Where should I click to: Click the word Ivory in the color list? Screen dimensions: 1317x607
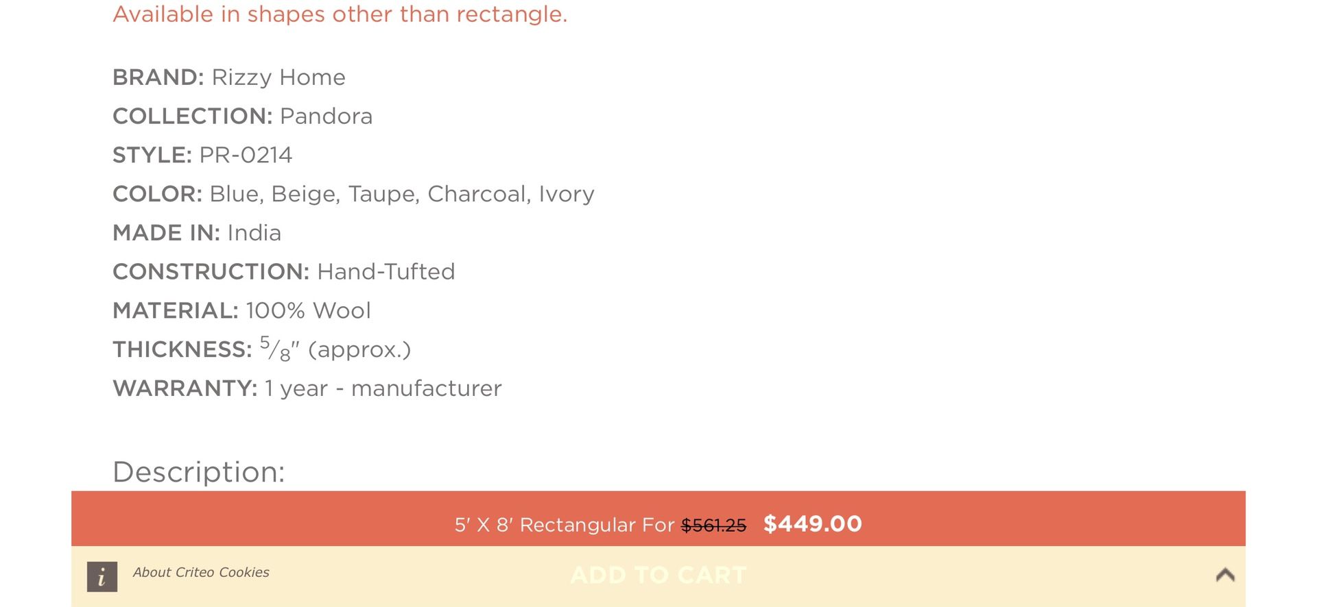(567, 195)
